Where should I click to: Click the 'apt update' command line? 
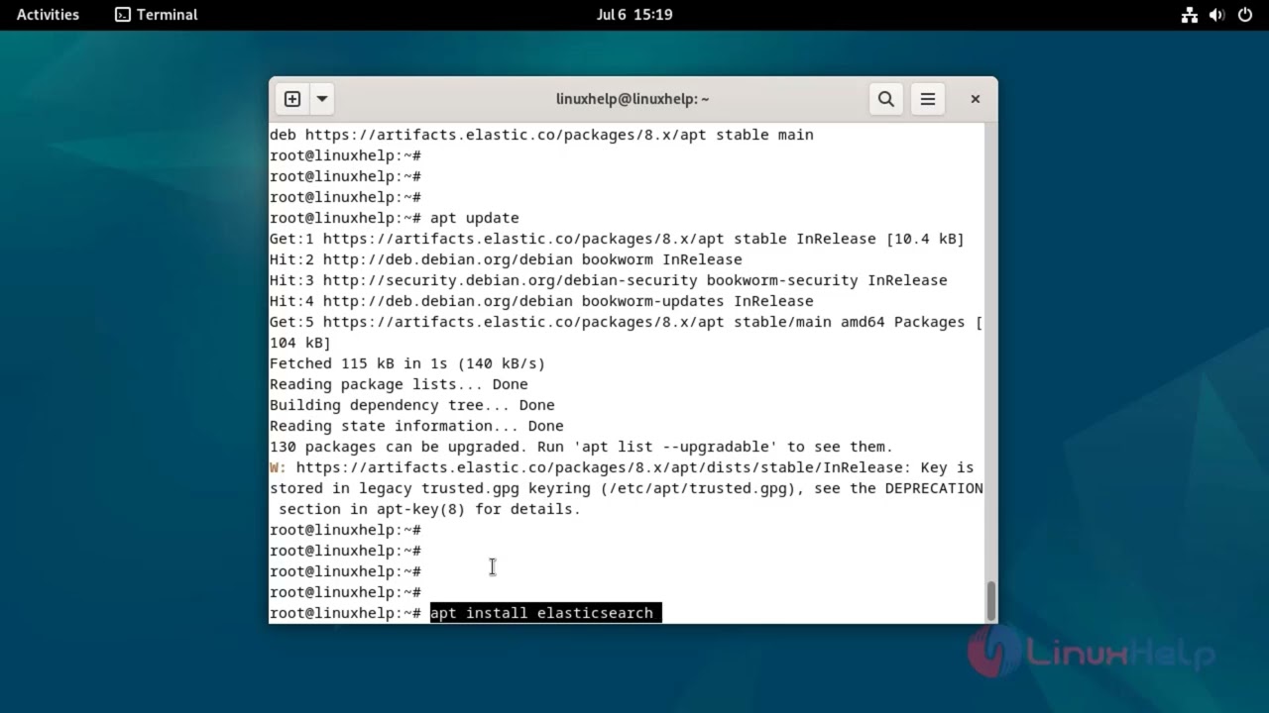click(395, 218)
